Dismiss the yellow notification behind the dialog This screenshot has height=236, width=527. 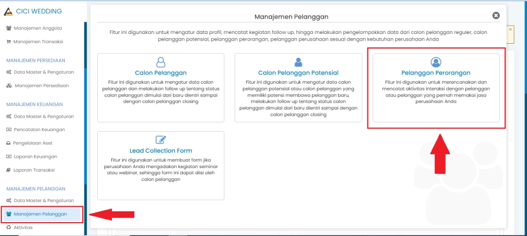(510, 29)
